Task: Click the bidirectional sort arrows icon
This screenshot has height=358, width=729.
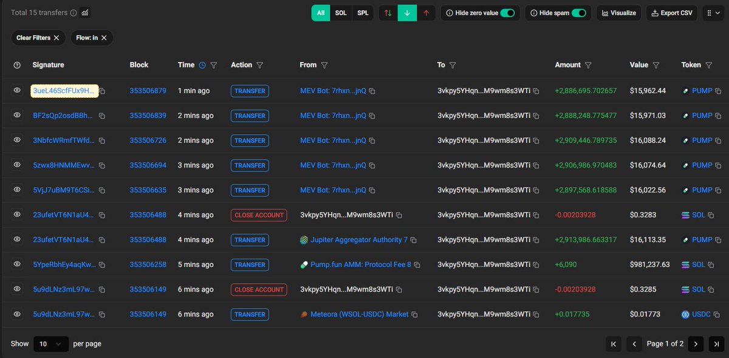Action: 388,13
